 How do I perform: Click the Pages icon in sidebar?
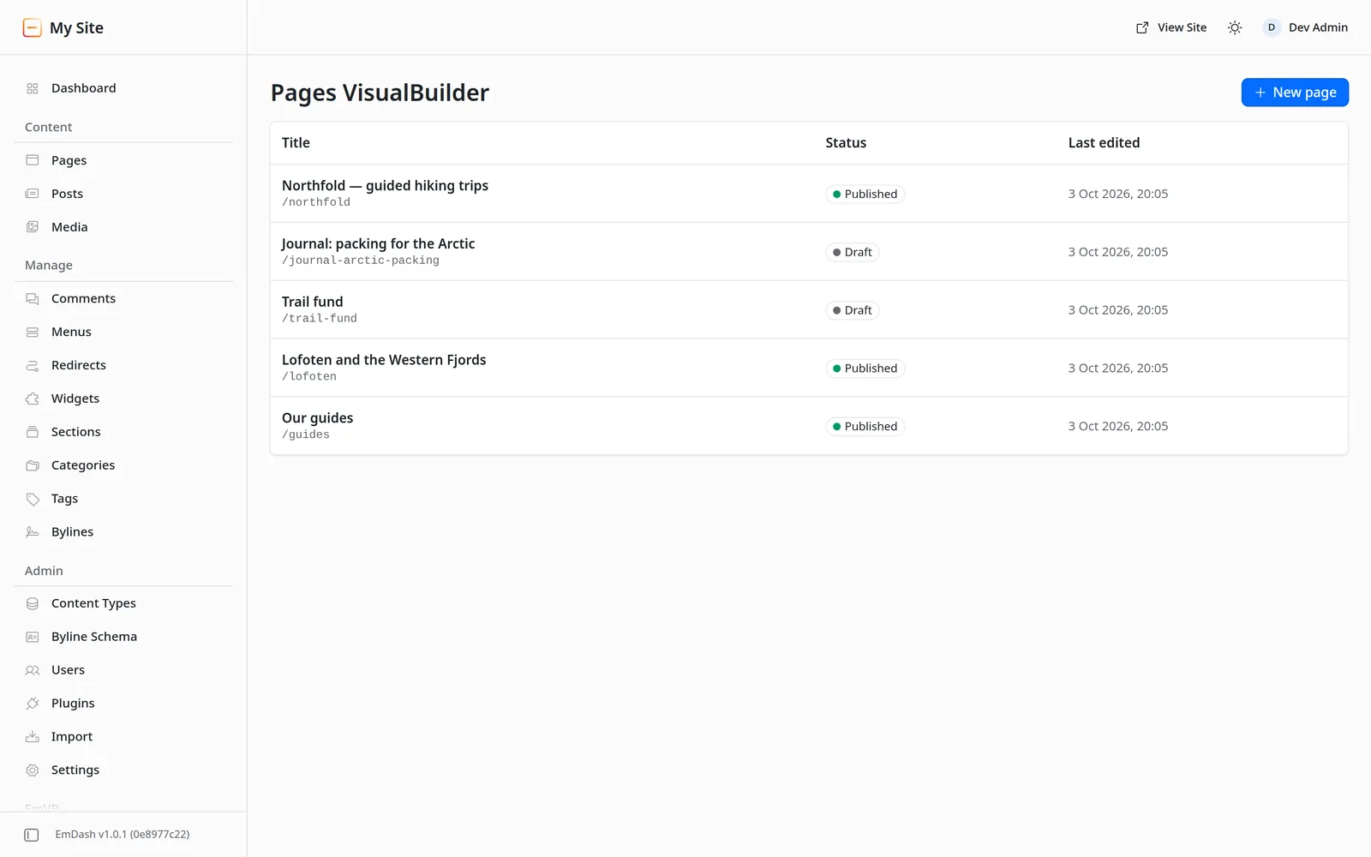pos(33,160)
